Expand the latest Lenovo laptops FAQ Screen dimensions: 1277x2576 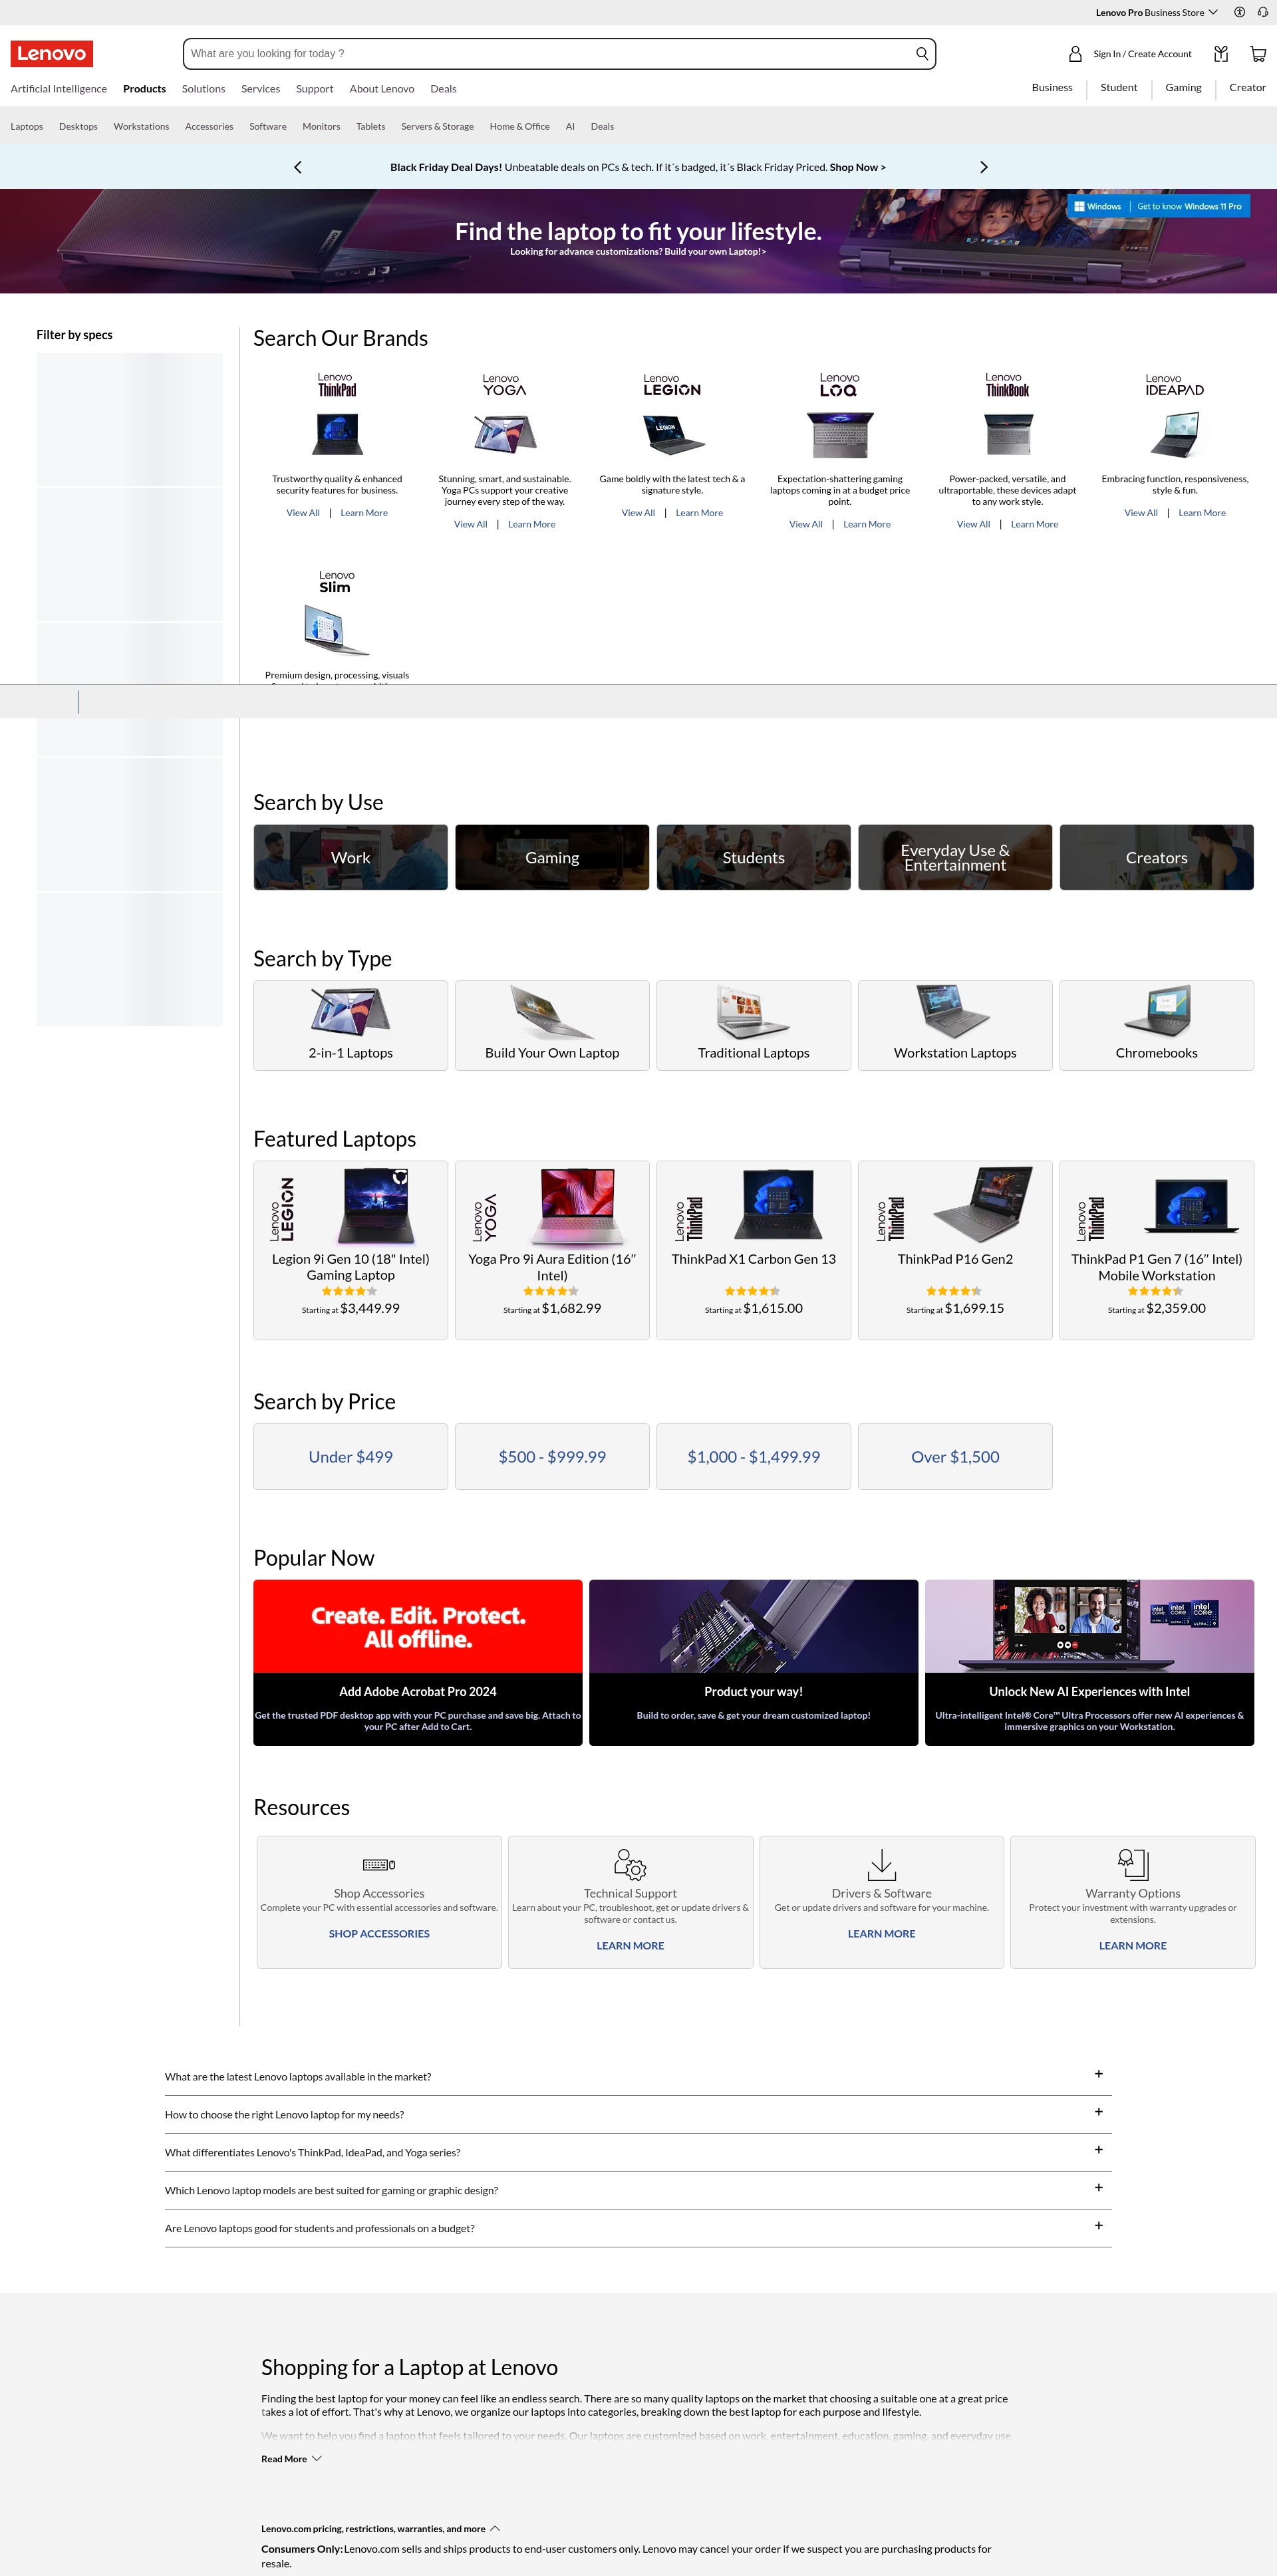(x=638, y=2076)
